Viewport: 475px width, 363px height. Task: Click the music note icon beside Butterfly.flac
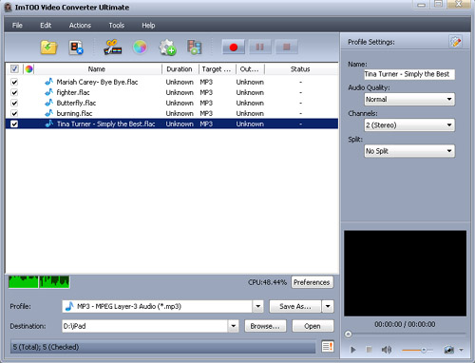[x=48, y=103]
